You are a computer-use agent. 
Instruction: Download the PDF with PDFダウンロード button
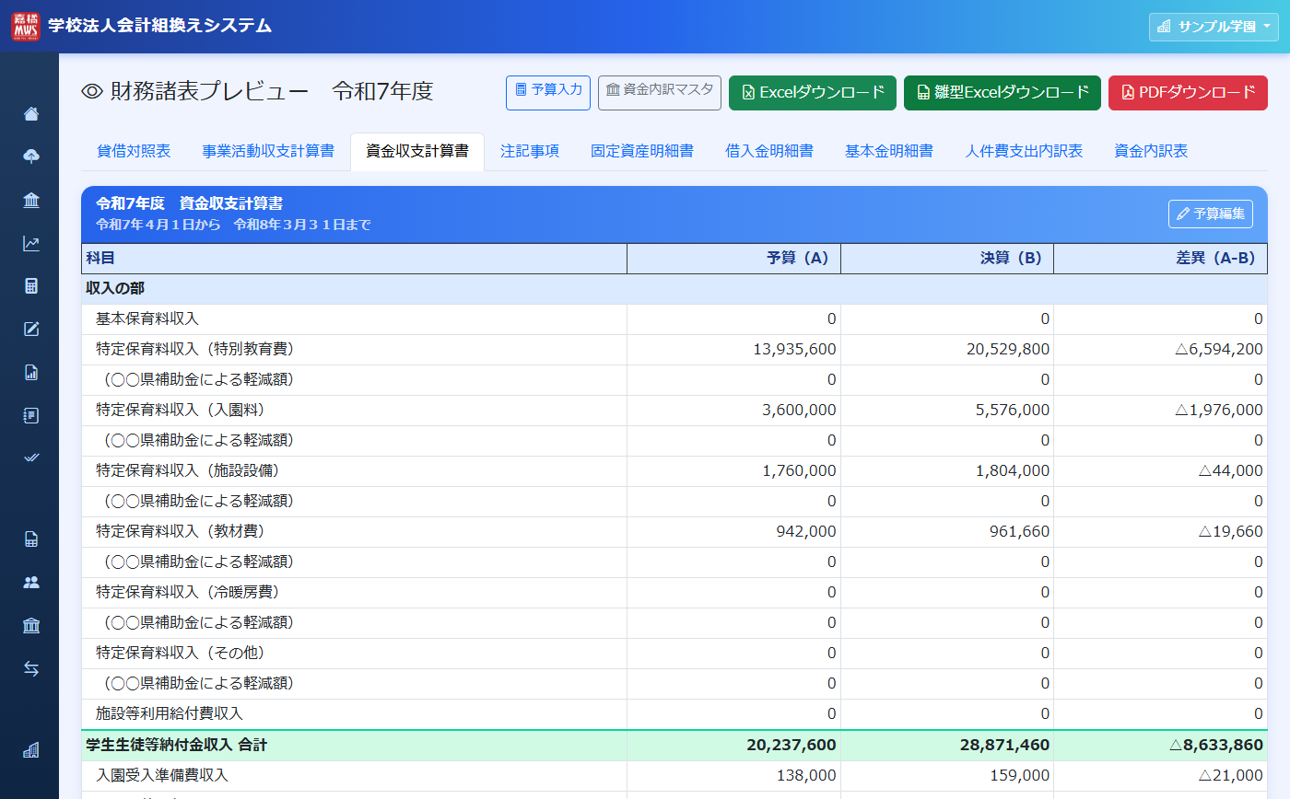1189,92
